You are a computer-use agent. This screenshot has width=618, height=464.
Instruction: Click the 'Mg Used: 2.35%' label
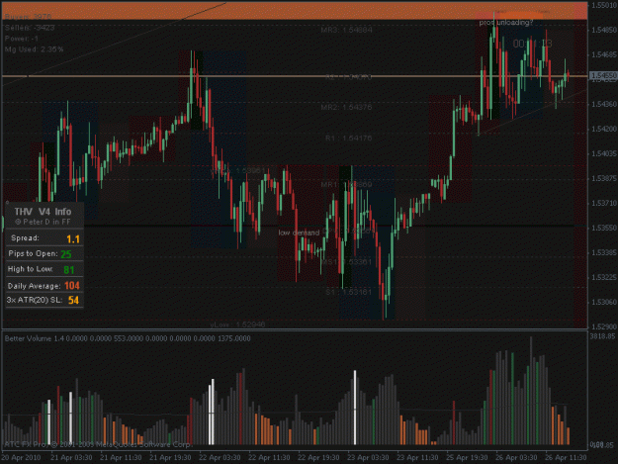[35, 49]
